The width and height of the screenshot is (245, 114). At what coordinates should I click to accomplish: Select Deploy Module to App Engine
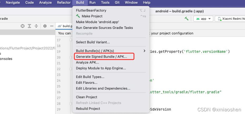111,68
